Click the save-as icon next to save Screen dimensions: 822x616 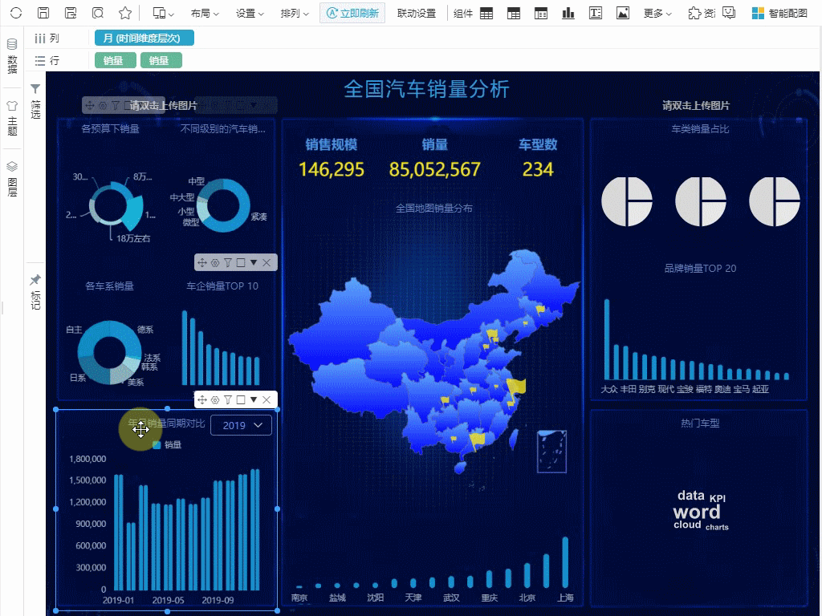71,13
